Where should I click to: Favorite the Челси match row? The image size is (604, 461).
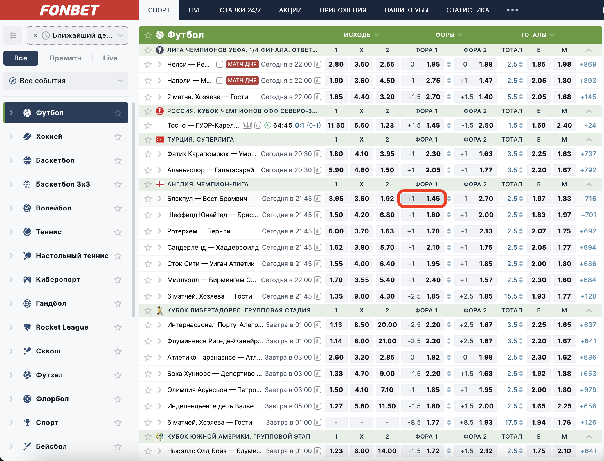point(148,64)
